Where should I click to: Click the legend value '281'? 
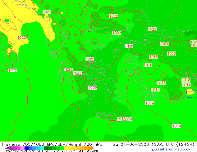click(40, 151)
